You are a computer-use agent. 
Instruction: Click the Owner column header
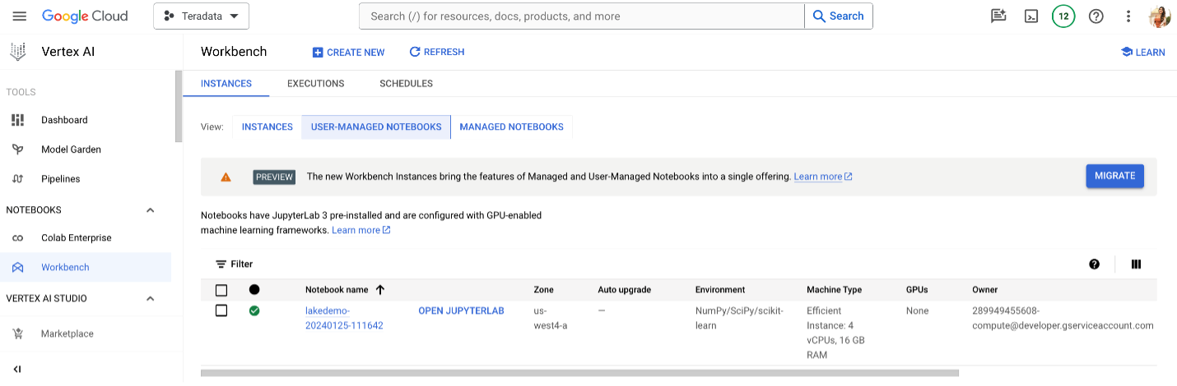pos(984,290)
